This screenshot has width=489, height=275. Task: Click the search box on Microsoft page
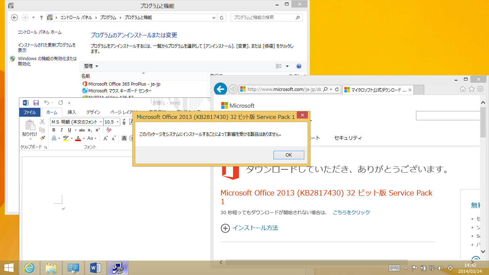[x=447, y=116]
